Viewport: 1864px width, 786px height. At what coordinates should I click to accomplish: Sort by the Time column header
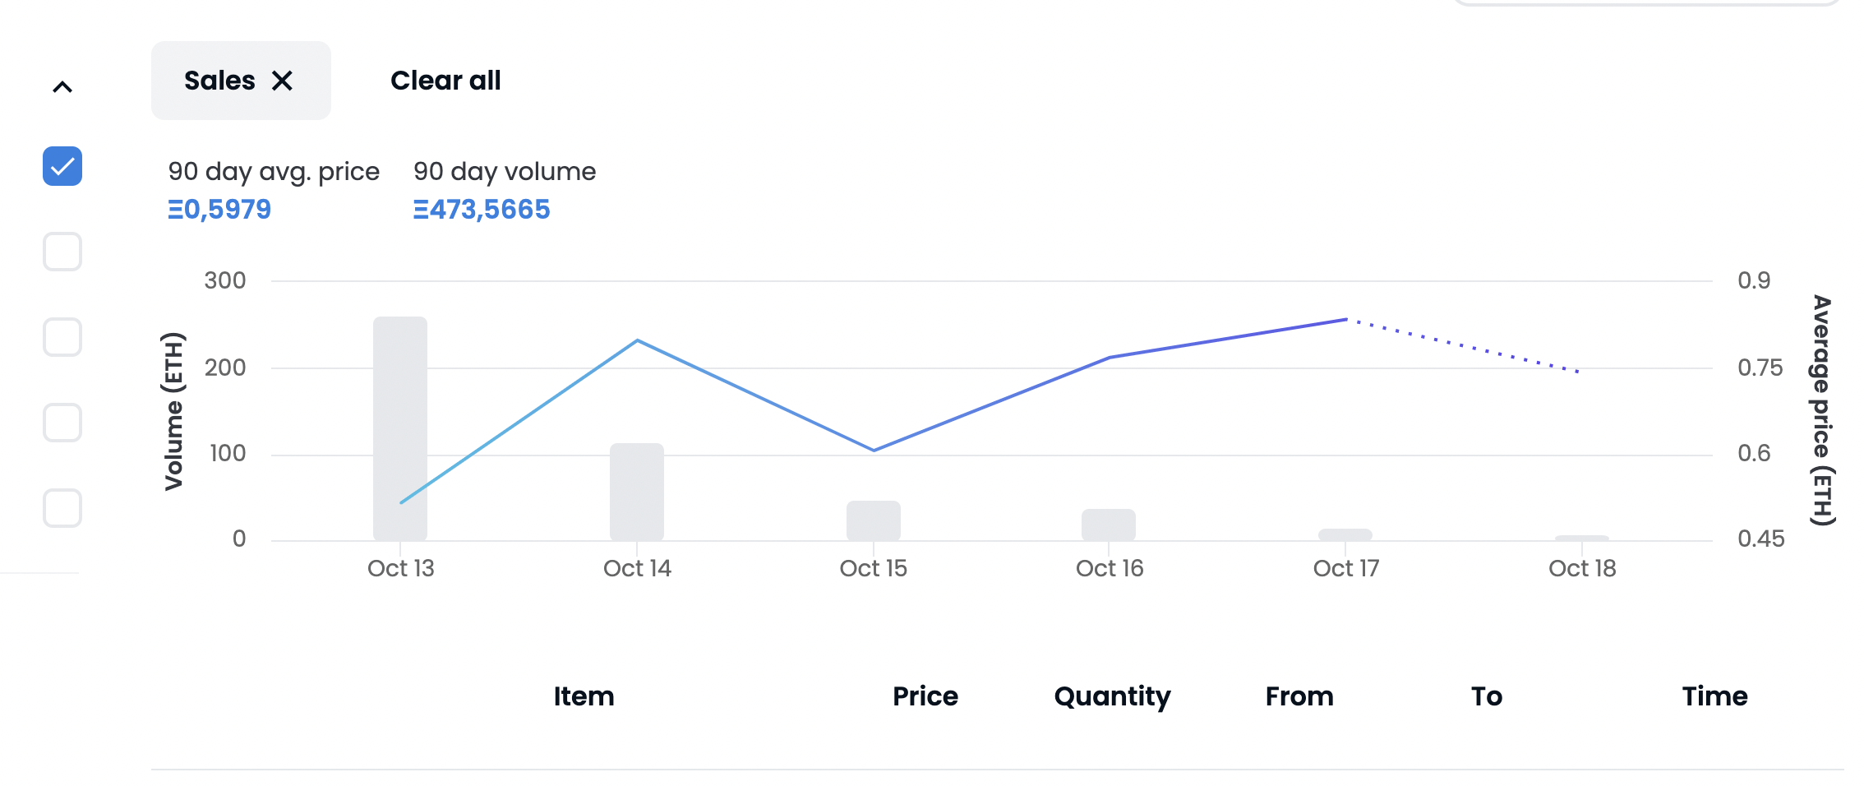click(x=1714, y=696)
